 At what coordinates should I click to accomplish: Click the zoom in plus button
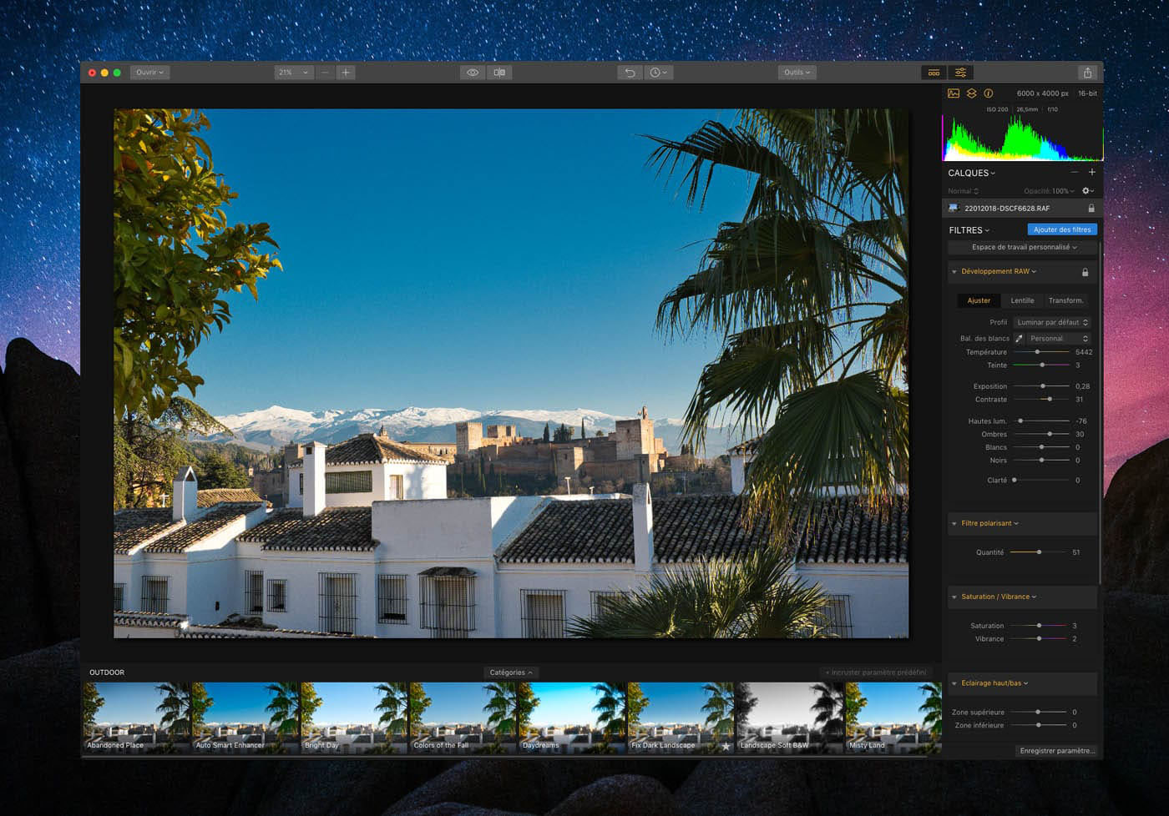(x=346, y=73)
